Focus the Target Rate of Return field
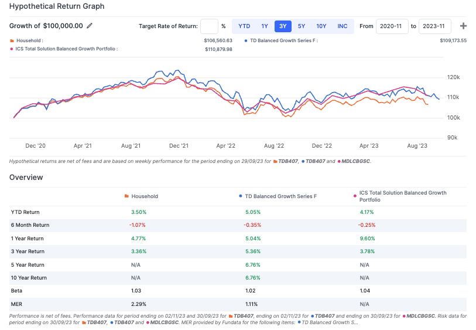 [x=209, y=26]
